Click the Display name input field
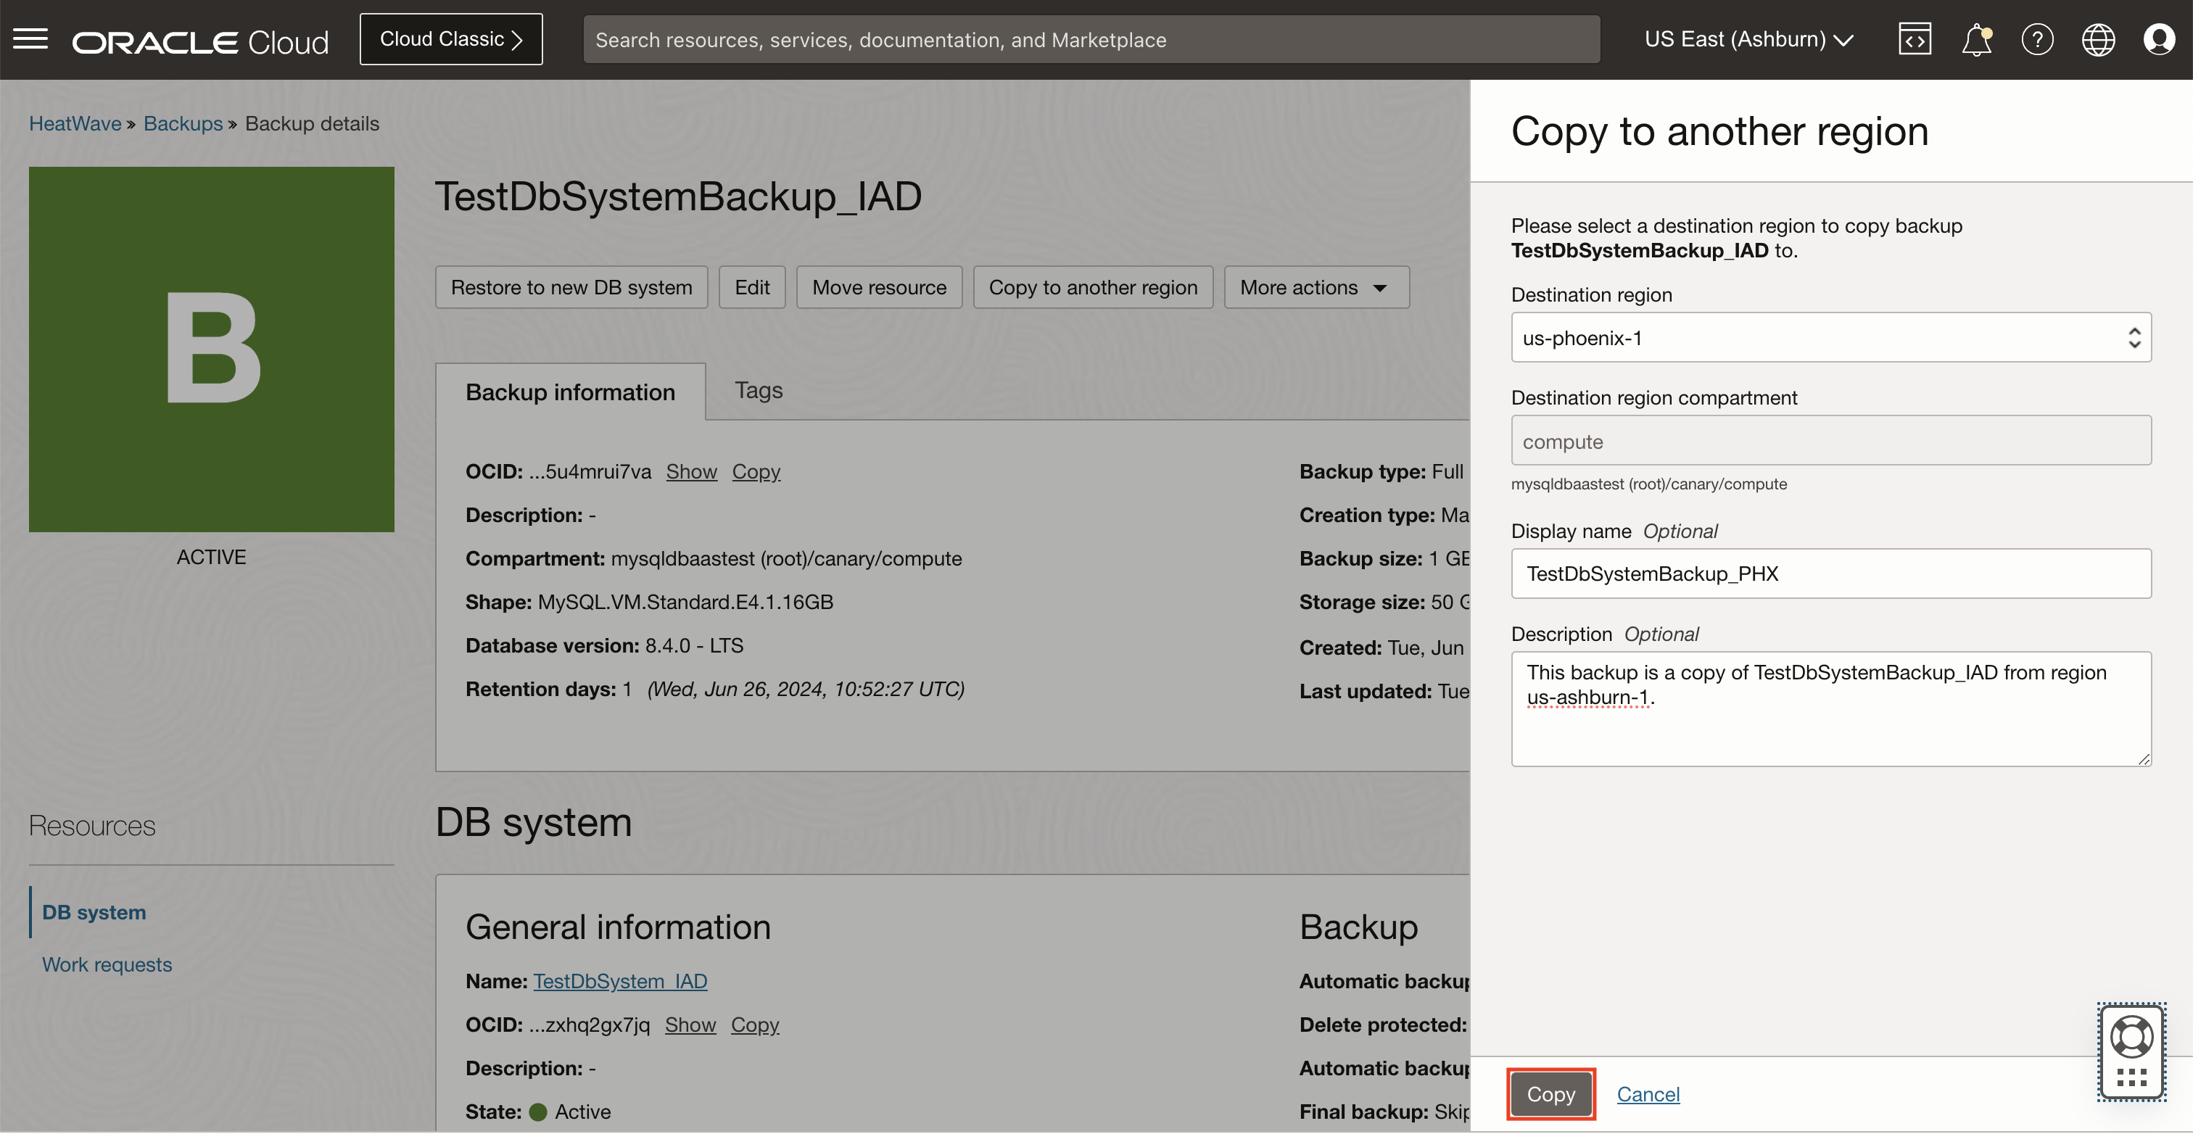Viewport: 2193px width, 1134px height. click(1830, 574)
